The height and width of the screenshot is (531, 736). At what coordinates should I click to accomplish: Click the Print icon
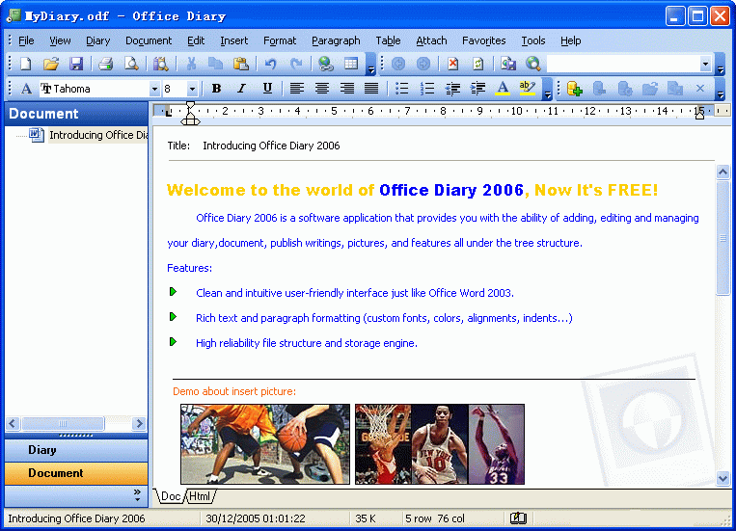(105, 64)
